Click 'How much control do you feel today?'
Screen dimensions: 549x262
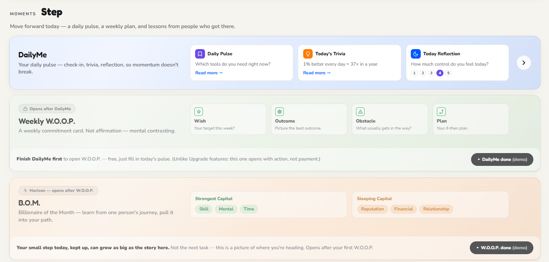click(x=450, y=64)
